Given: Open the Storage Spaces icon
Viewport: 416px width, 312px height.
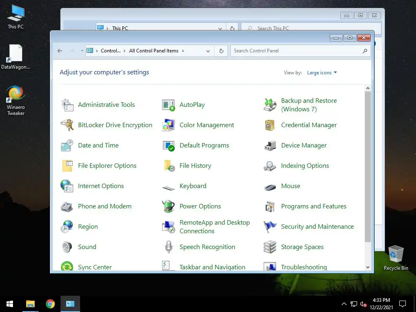Looking at the screenshot, I should 270,247.
